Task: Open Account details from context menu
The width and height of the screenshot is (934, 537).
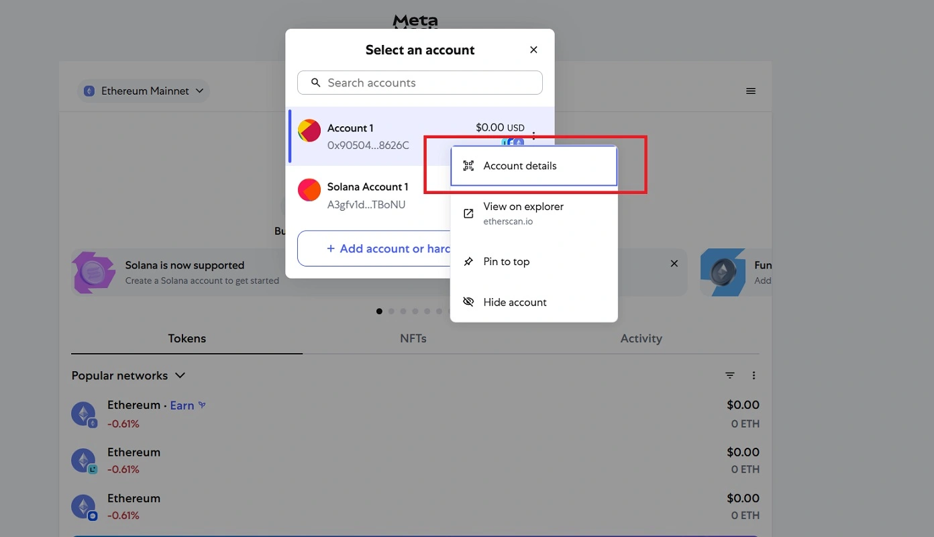Action: point(533,166)
